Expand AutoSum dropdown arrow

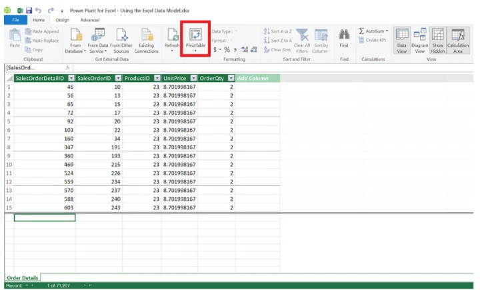click(387, 31)
